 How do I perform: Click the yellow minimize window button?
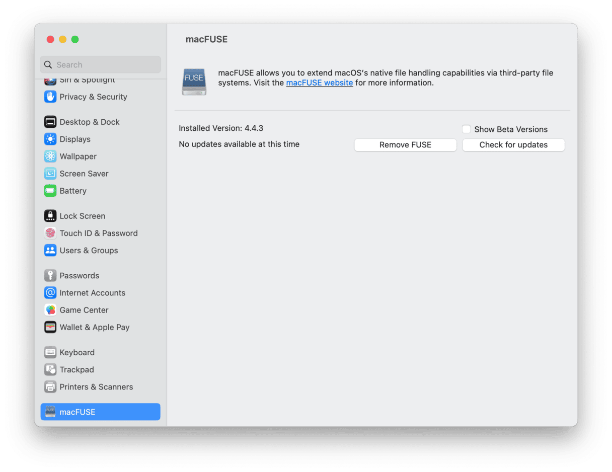click(62, 39)
